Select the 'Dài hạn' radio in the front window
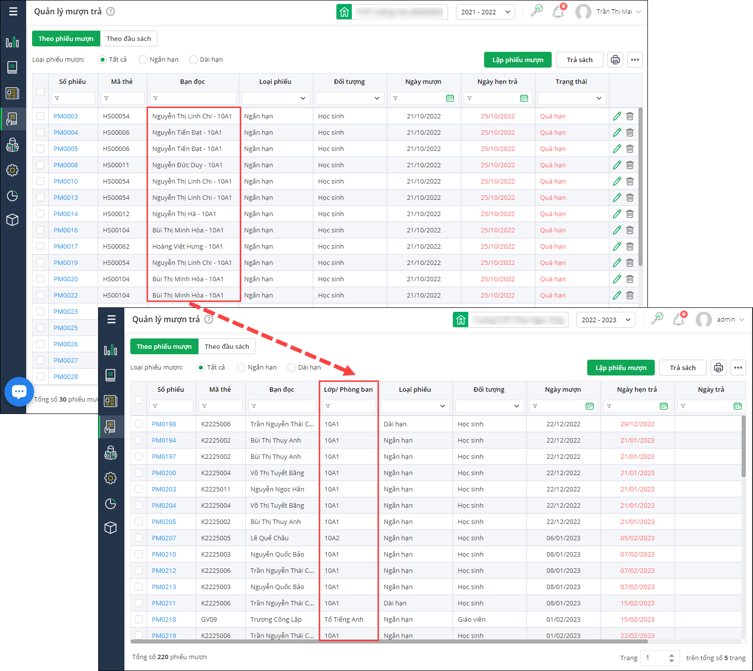Screen dimensions: 753x671 pos(292,368)
